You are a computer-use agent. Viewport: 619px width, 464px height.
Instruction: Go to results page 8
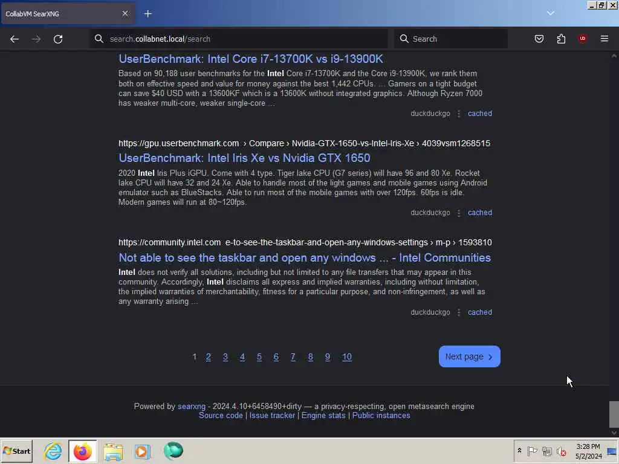click(x=310, y=356)
